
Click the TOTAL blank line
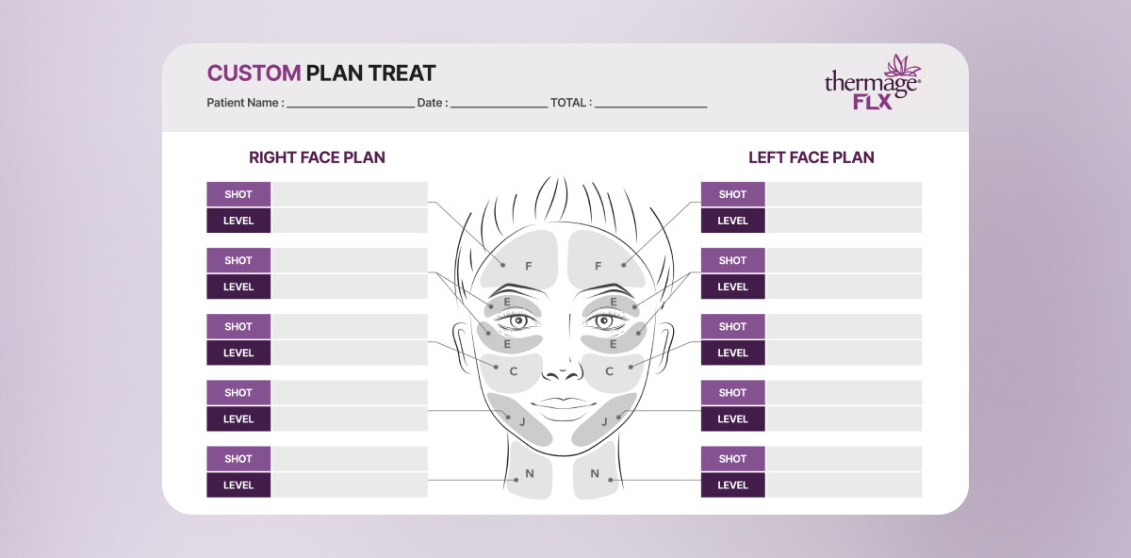coord(650,104)
